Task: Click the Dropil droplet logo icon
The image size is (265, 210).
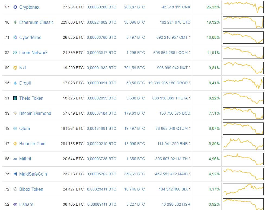Action: pyautogui.click(x=15, y=83)
